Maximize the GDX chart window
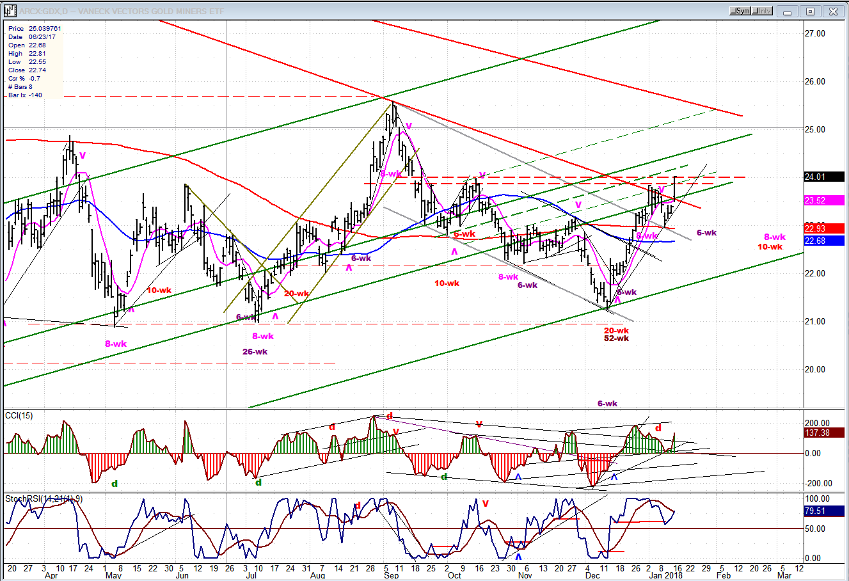 (x=810, y=12)
